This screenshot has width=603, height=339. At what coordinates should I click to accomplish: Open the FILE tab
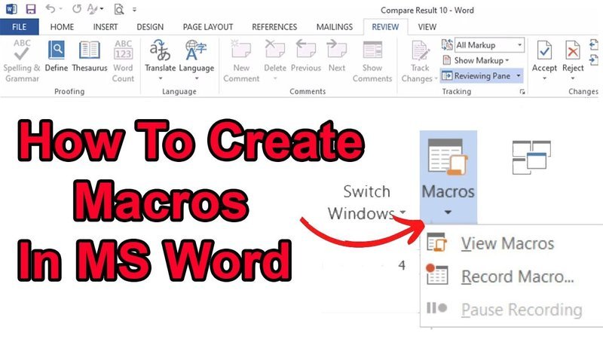point(20,27)
